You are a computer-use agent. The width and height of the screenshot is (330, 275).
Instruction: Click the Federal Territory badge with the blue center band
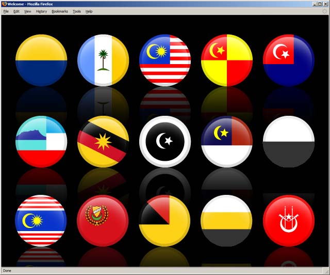click(x=41, y=221)
